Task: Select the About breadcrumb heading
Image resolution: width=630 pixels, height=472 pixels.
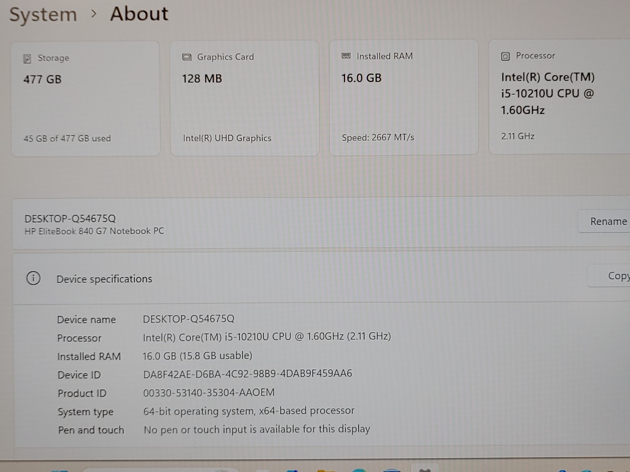Action: [x=139, y=14]
